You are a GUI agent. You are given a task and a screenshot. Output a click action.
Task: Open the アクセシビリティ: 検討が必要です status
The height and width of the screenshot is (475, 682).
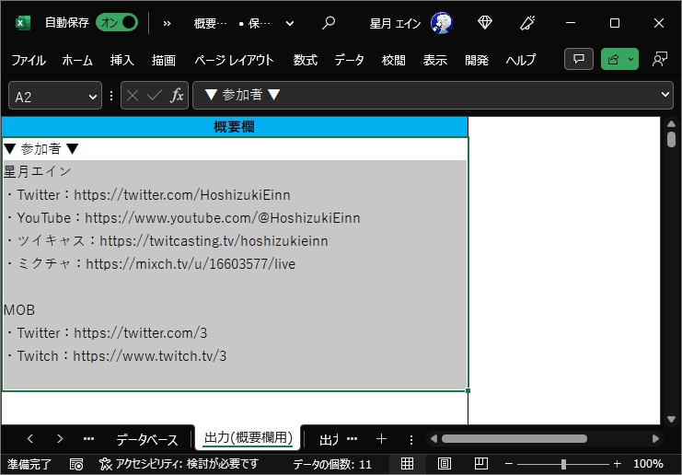[x=179, y=464]
